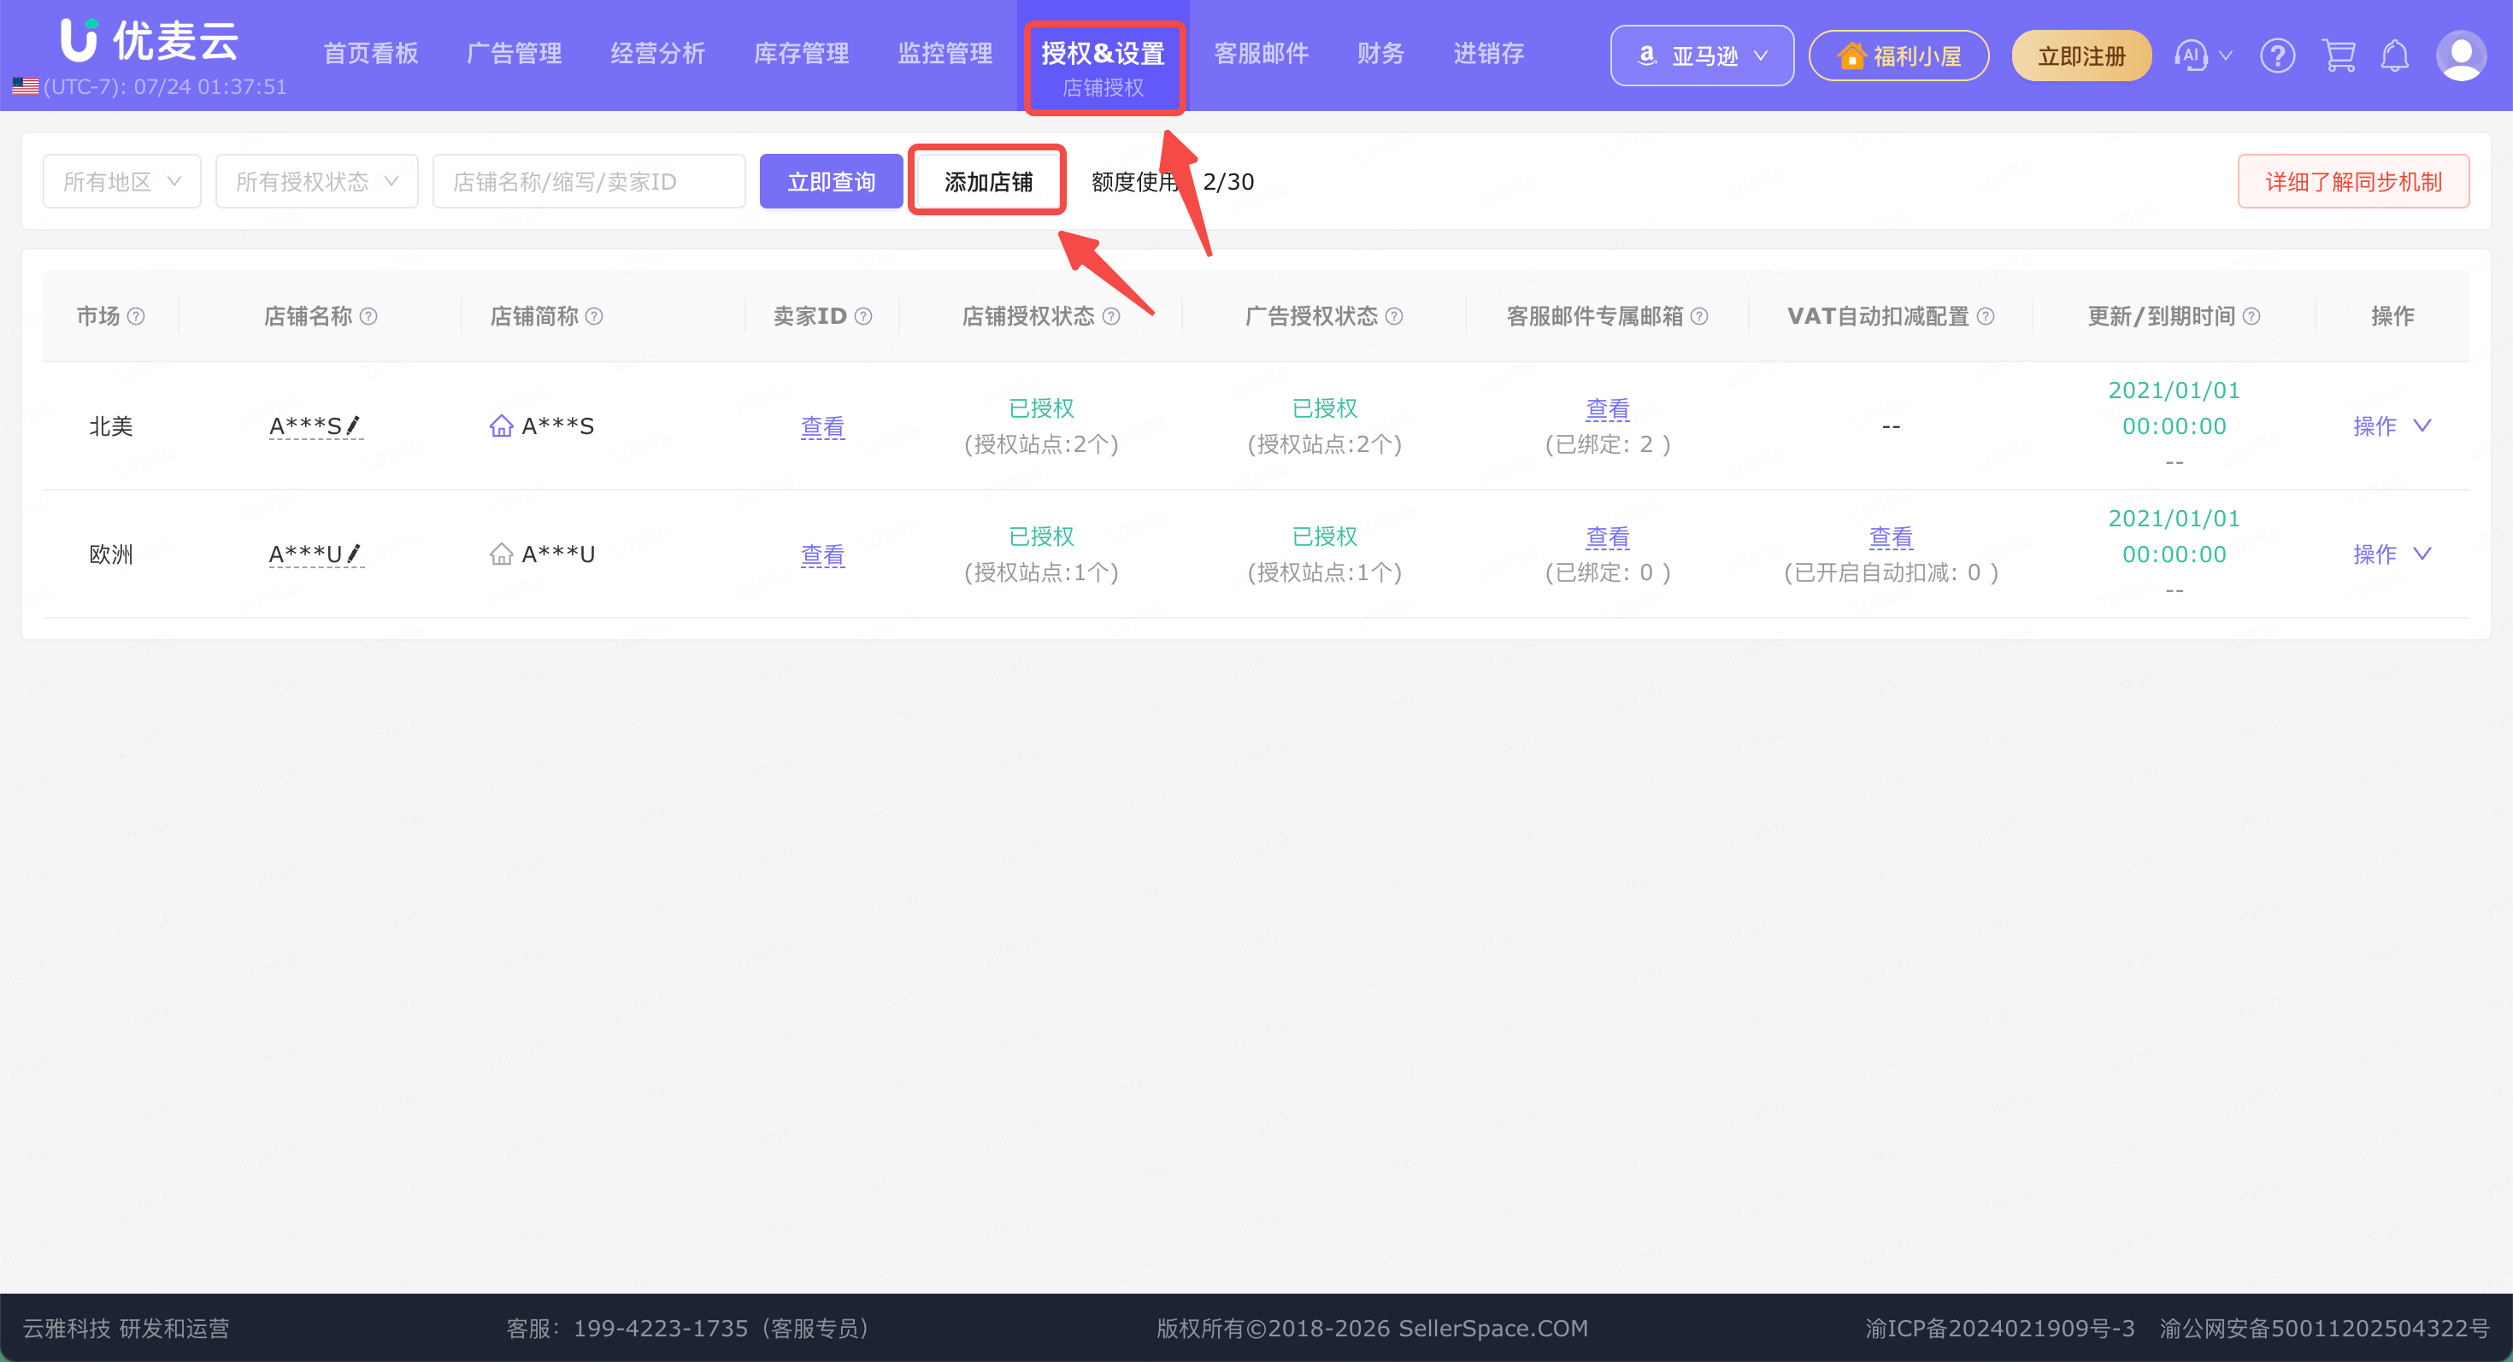View seller ID 查看 link for 北美 row

(822, 426)
